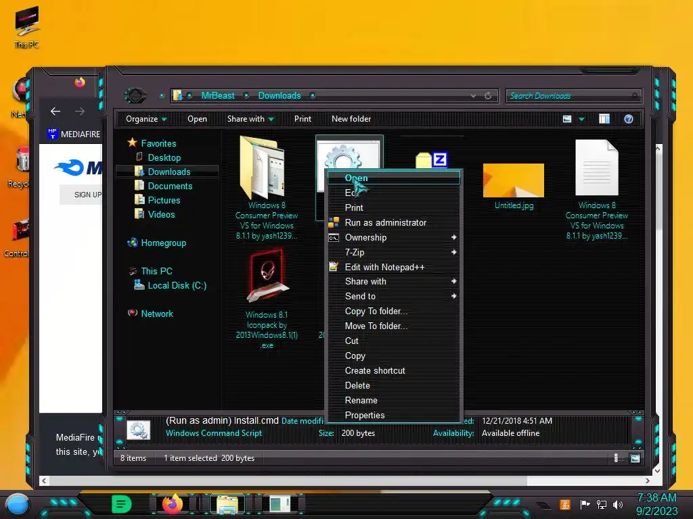Select the Windows 8 Consumer Preview folder
This screenshot has width=693, height=519.
click(x=267, y=188)
